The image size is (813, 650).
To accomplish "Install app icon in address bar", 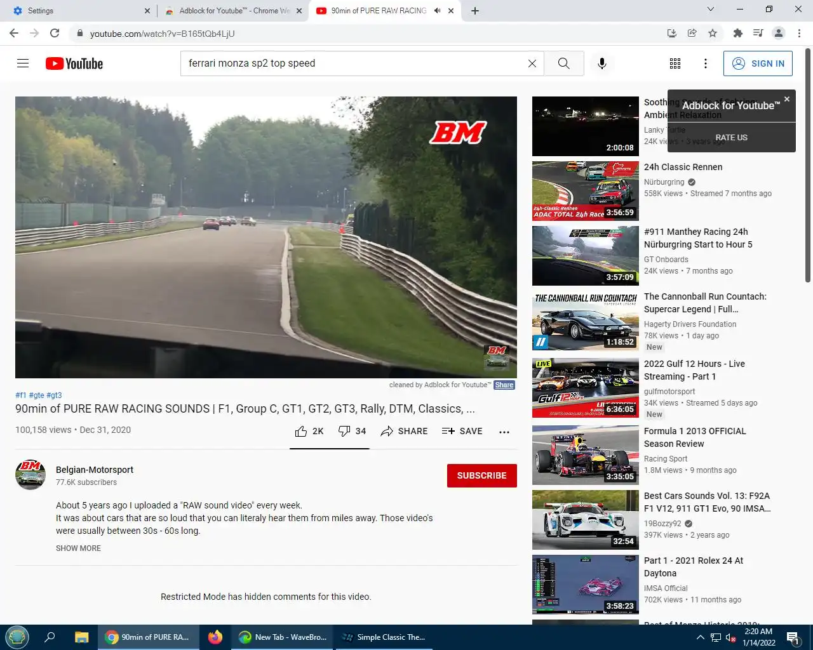I will pyautogui.click(x=672, y=33).
